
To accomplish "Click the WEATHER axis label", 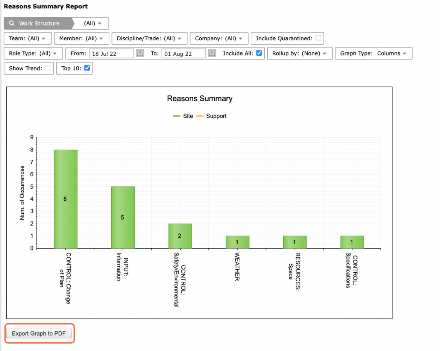I will tap(237, 267).
